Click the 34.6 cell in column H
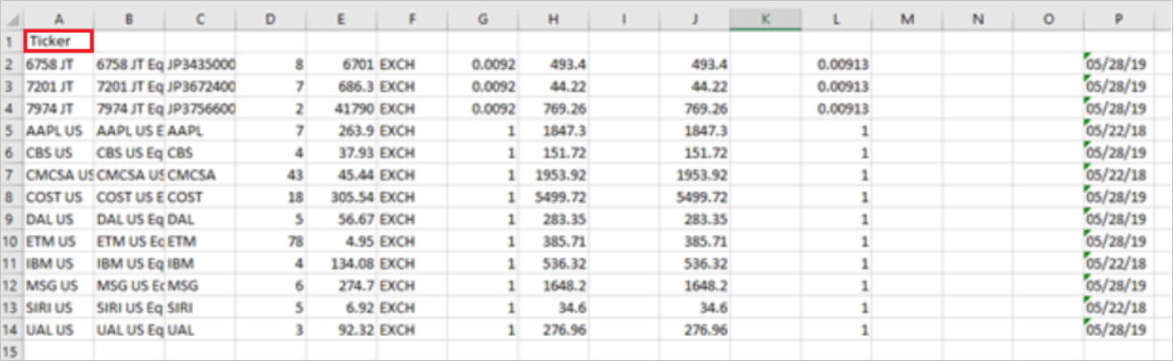The height and width of the screenshot is (361, 1173). [553, 308]
